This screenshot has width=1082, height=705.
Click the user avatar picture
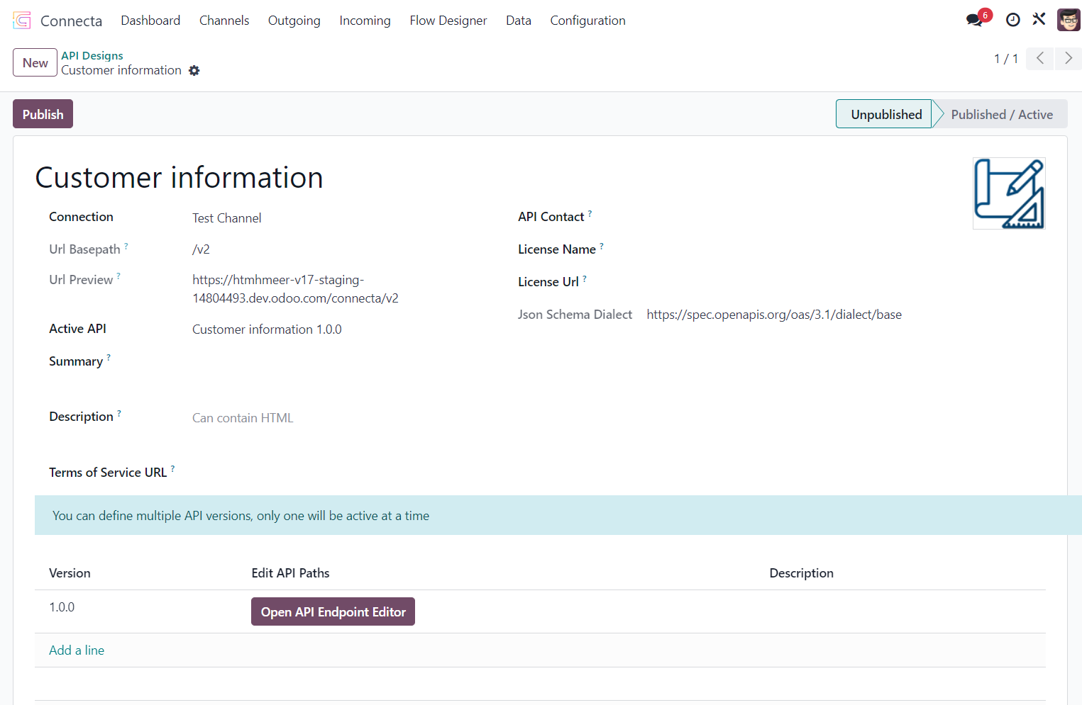(x=1068, y=20)
